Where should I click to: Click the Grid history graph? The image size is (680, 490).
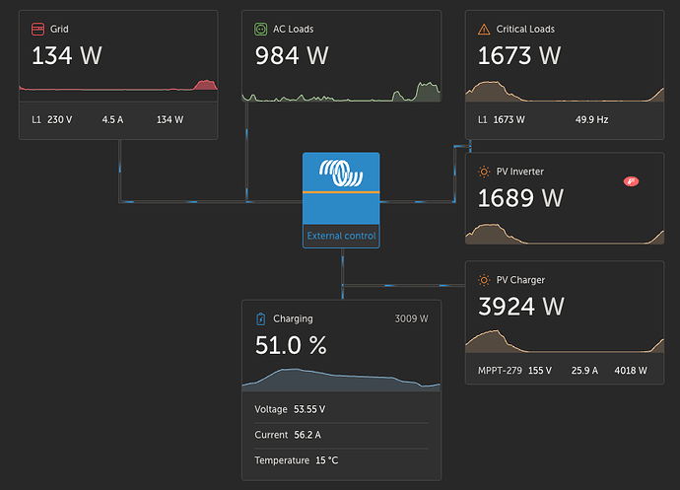pyautogui.click(x=118, y=85)
